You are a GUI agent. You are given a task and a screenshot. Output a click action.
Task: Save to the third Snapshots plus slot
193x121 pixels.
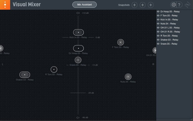tap(151, 5)
